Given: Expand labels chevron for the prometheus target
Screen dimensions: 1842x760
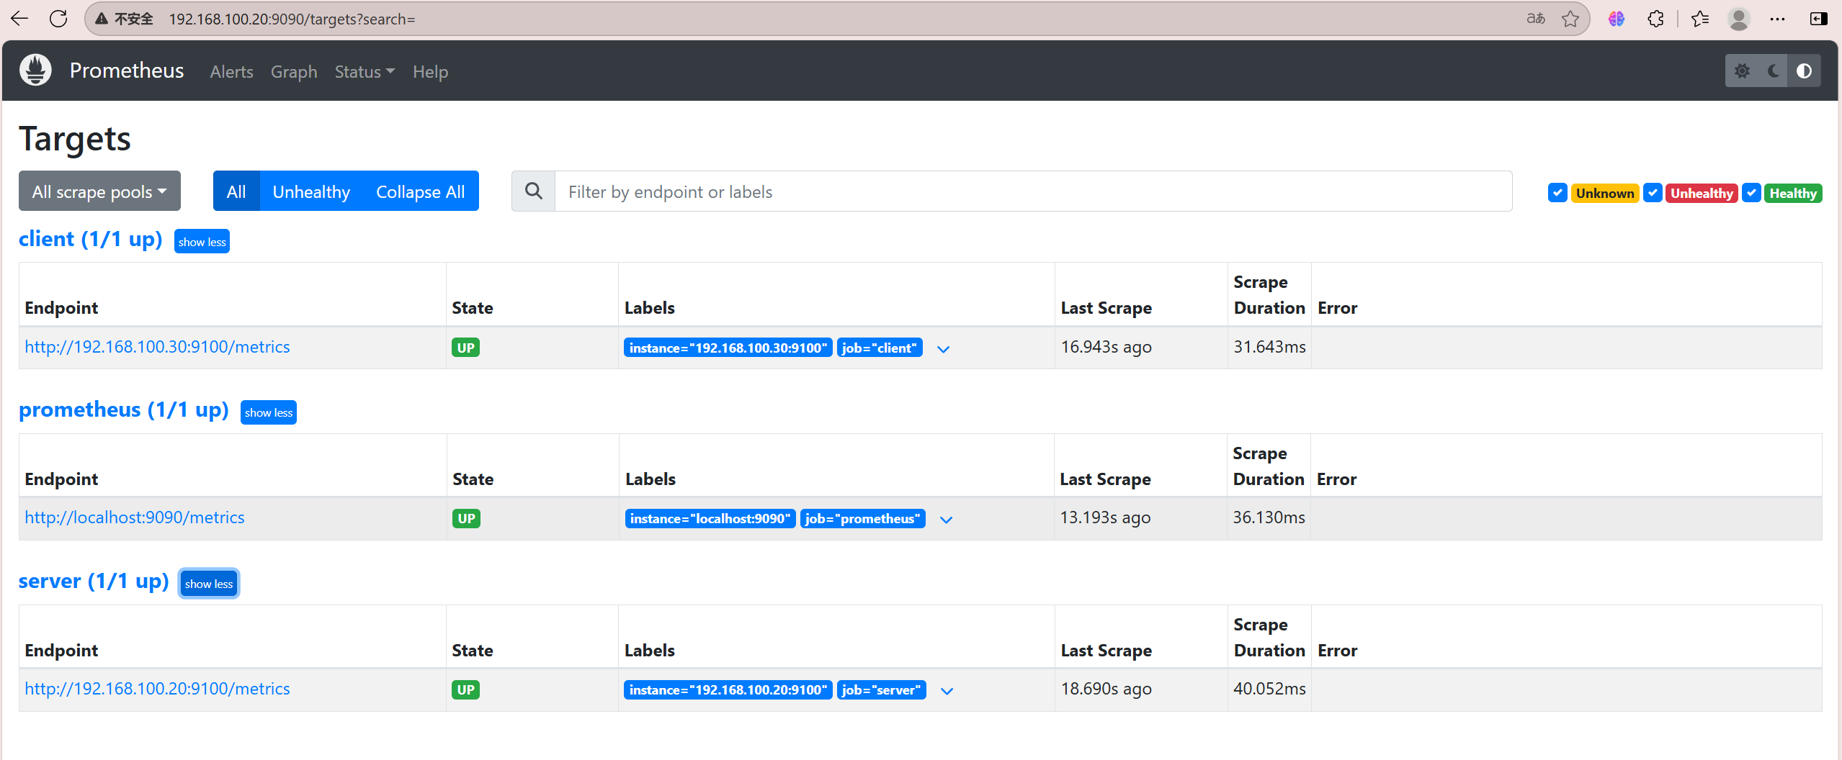Looking at the screenshot, I should [x=947, y=520].
